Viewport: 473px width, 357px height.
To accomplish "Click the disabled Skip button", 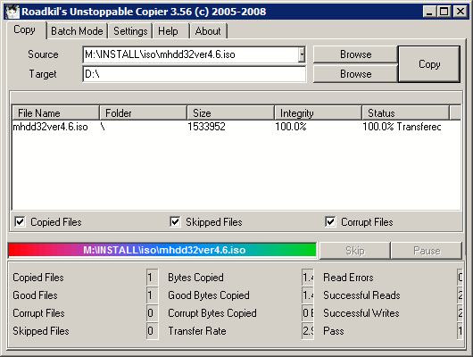I will 355,251.
